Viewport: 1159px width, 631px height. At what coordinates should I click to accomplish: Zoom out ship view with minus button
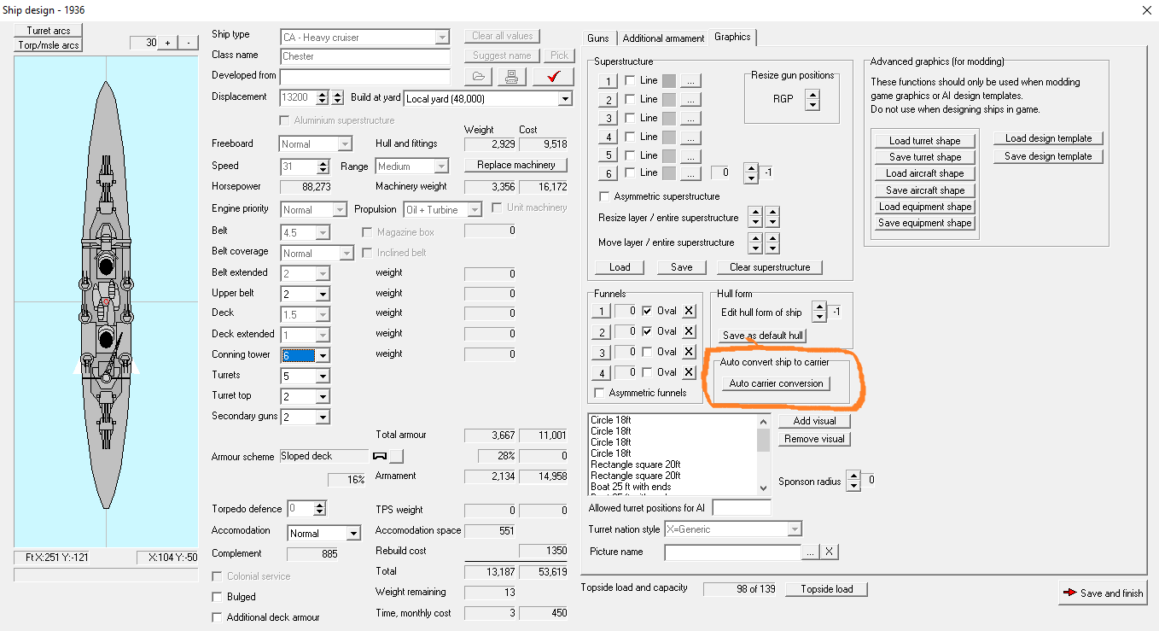tap(187, 43)
